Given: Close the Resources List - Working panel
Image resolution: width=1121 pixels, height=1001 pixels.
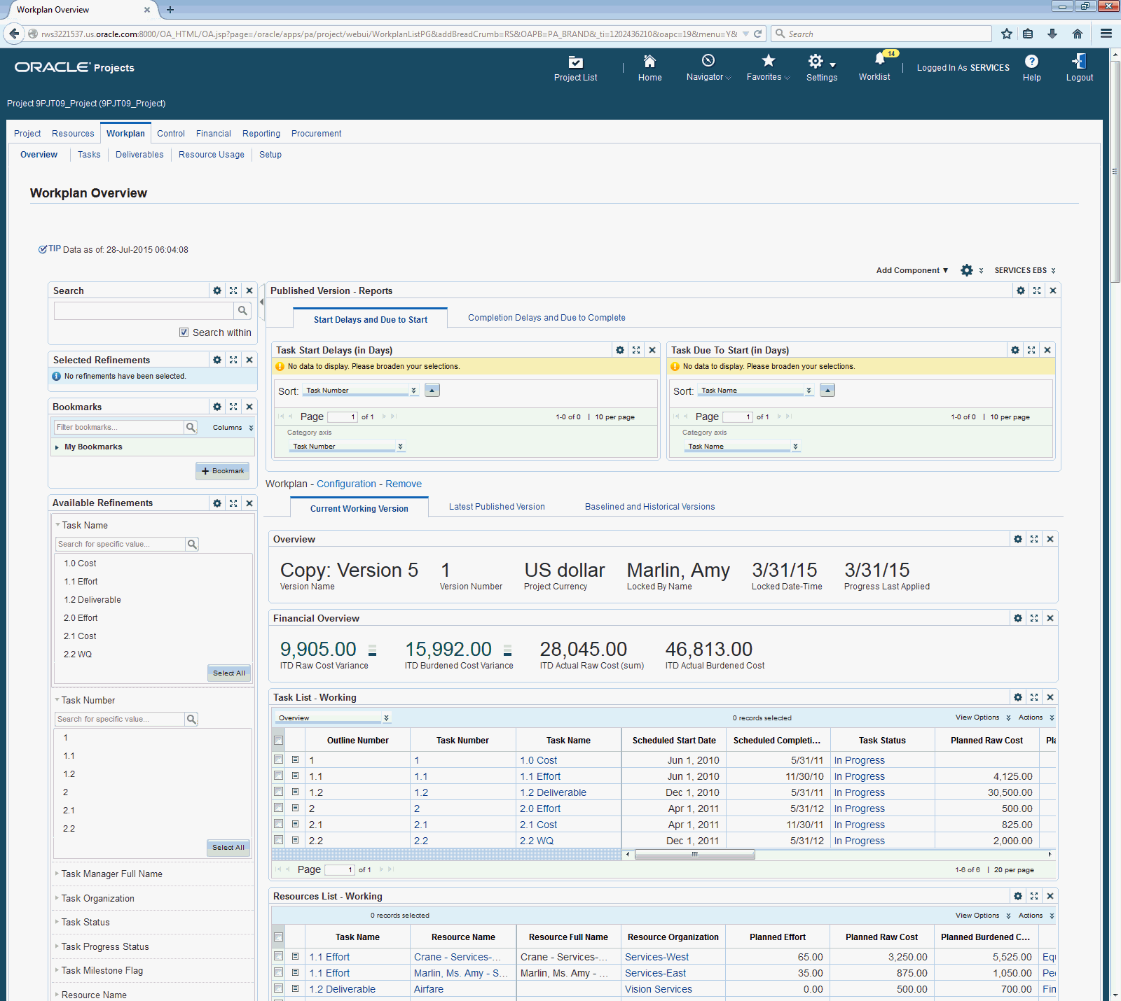Looking at the screenshot, I should pyautogui.click(x=1050, y=896).
